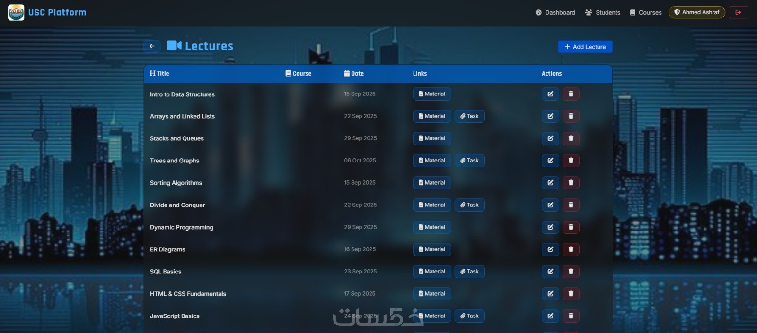Click the Date column header
This screenshot has width=757, height=333.
(354, 74)
